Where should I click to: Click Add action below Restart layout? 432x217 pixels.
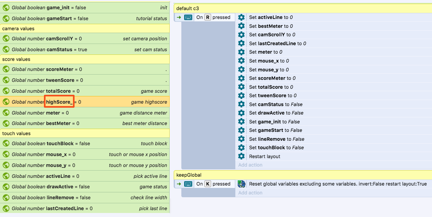pyautogui.click(x=250, y=165)
